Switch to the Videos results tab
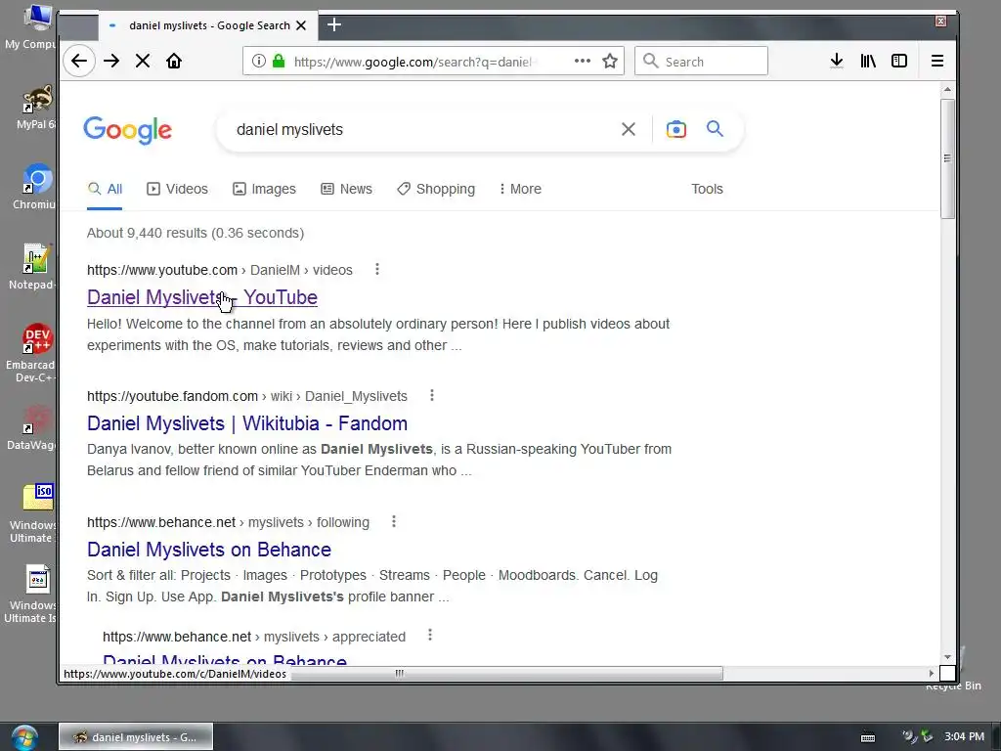 [178, 189]
